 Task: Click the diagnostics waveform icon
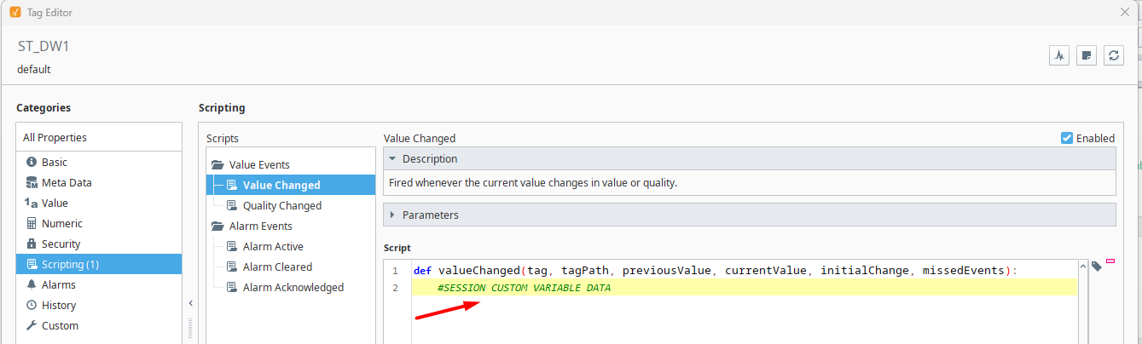pyautogui.click(x=1058, y=55)
